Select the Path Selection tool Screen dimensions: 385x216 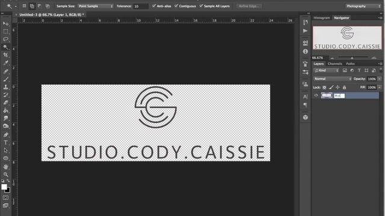coord(5,151)
